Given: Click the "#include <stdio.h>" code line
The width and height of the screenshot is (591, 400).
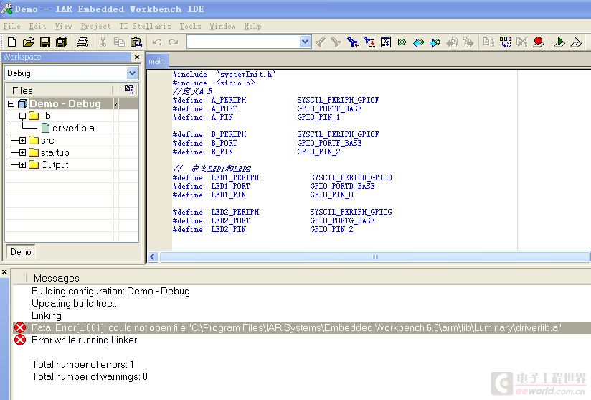Looking at the screenshot, I should [213, 83].
